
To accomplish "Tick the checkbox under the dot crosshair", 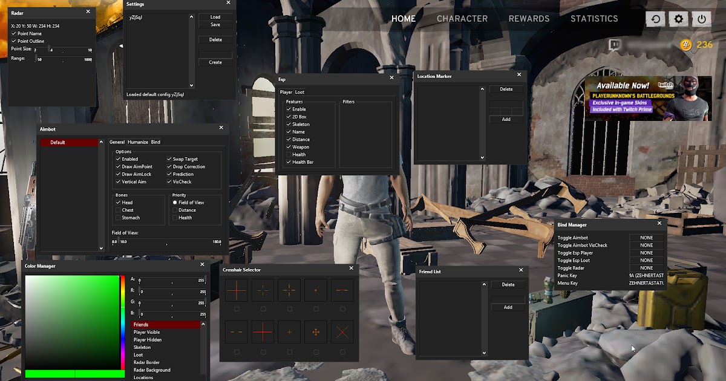I will coord(316,309).
